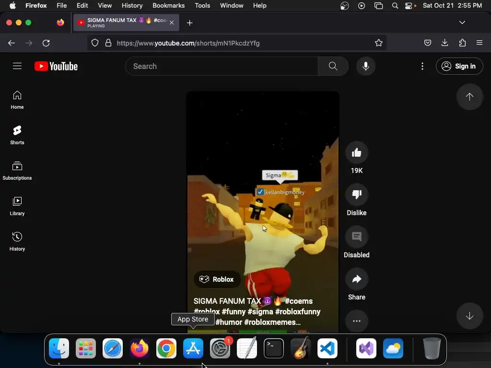
Task: Open tracking protection shield icon
Action: coord(95,43)
